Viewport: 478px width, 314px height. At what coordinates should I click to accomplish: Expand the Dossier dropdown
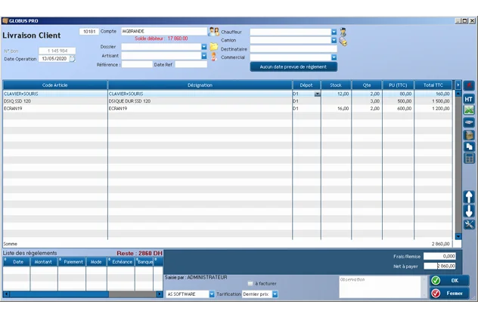pos(203,47)
